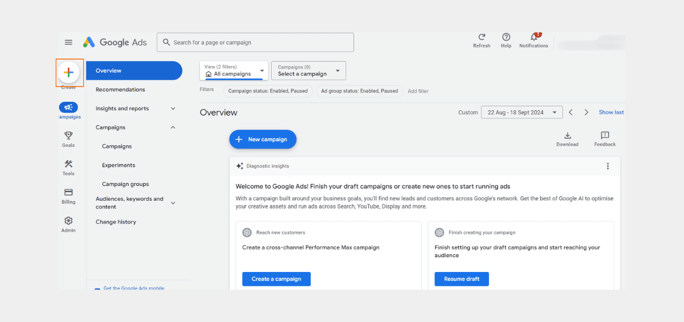The image size is (684, 322).
Task: Open Get the Google Ads mobile link
Action: [133, 288]
